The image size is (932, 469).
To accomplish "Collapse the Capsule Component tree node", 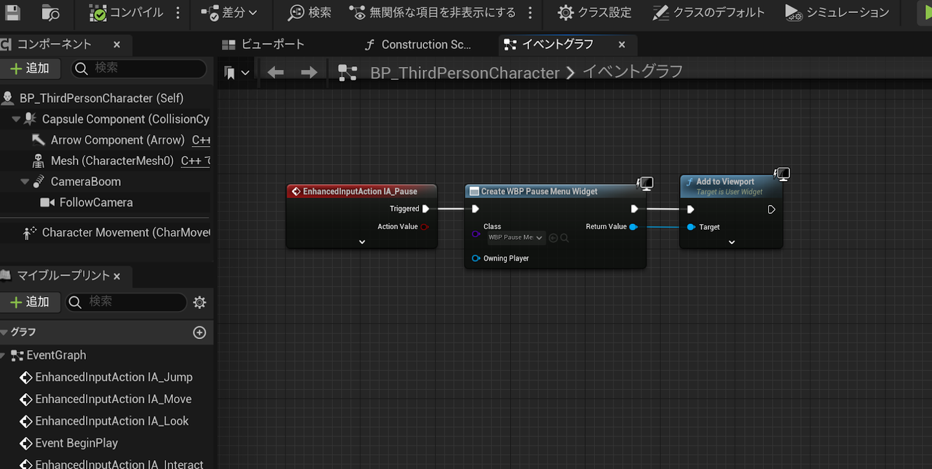I will [x=16, y=120].
